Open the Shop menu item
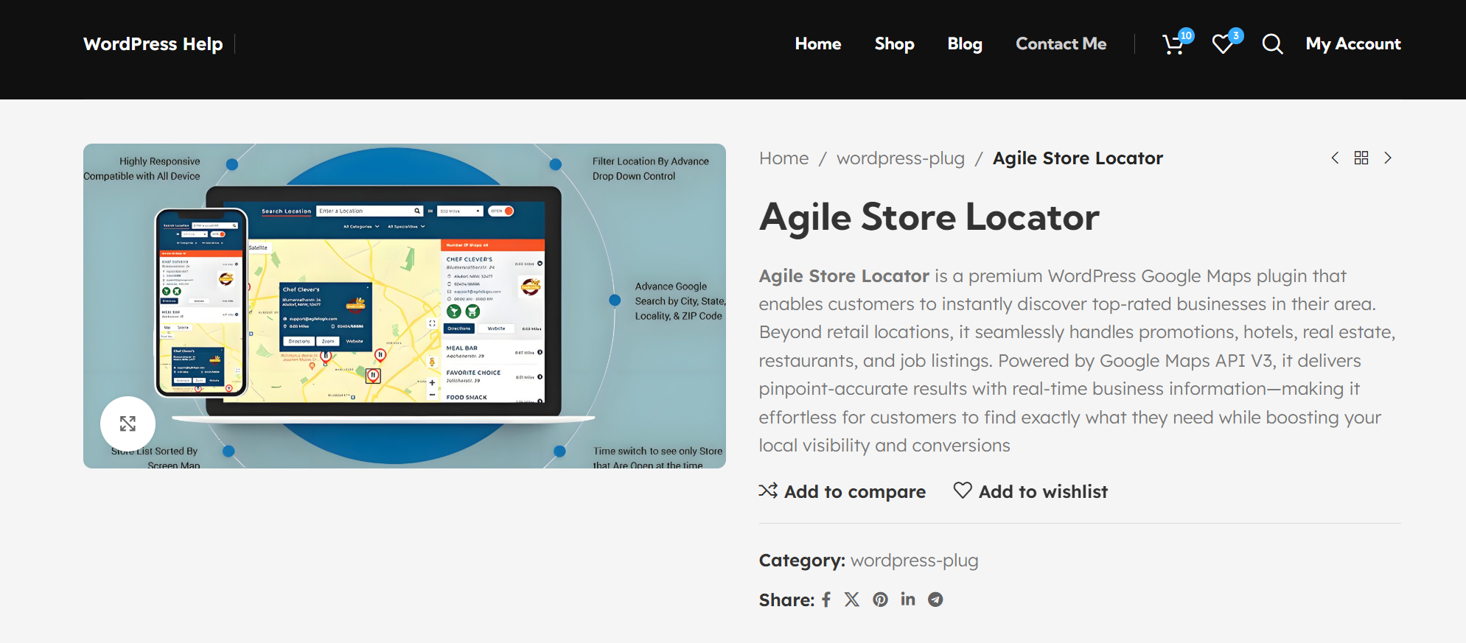Image resolution: width=1466 pixels, height=643 pixels. click(x=894, y=44)
